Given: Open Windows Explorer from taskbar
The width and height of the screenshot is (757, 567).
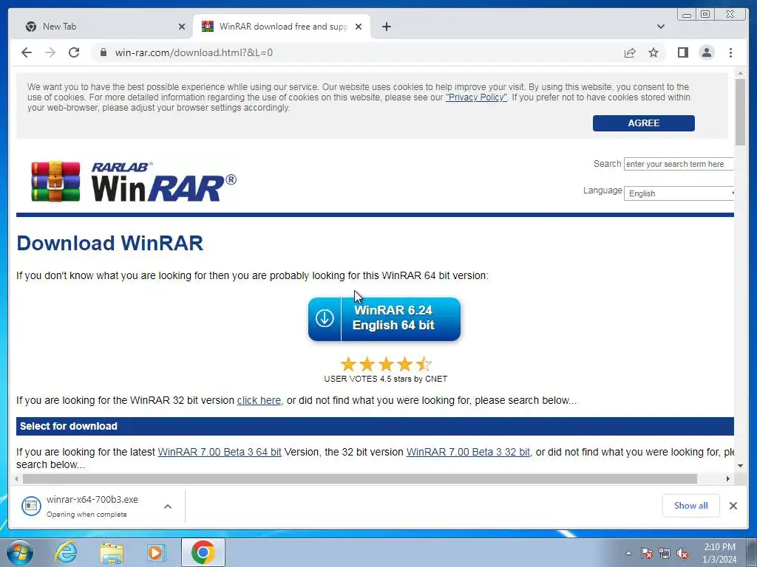Looking at the screenshot, I should [x=112, y=552].
